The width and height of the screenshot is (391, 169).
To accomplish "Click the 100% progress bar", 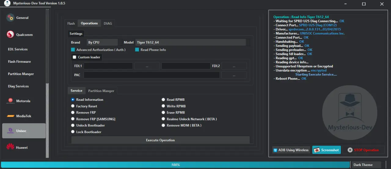I will pyautogui.click(x=175, y=165).
